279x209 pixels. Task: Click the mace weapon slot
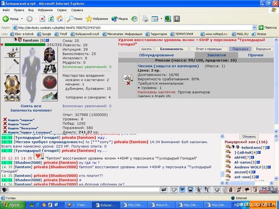pos(12,66)
